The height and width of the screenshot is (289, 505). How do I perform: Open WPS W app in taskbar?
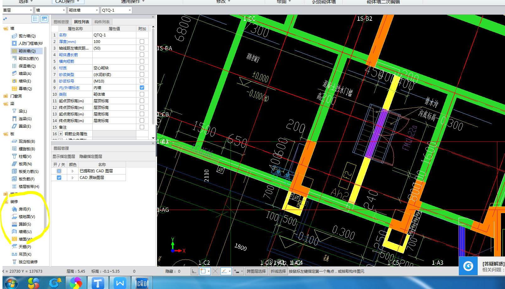coord(120,283)
